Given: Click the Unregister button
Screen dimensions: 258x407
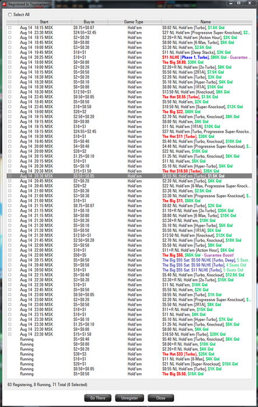Looking at the screenshot, I should pos(129,398).
